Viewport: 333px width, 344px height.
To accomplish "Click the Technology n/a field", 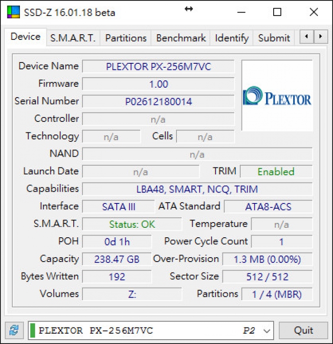I will coord(111,137).
